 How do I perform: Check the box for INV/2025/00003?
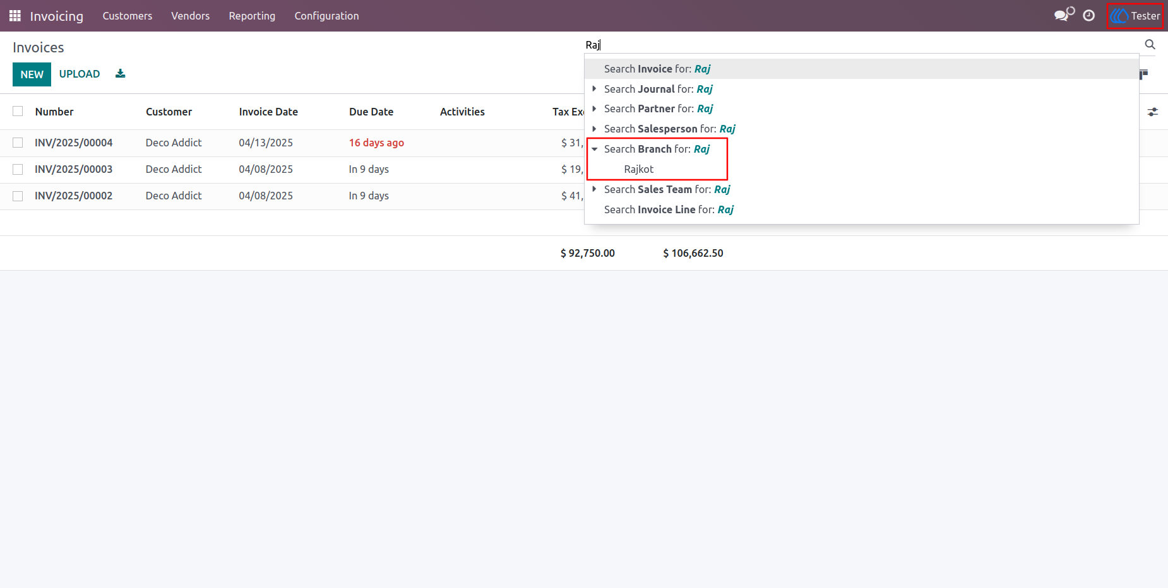click(x=18, y=169)
